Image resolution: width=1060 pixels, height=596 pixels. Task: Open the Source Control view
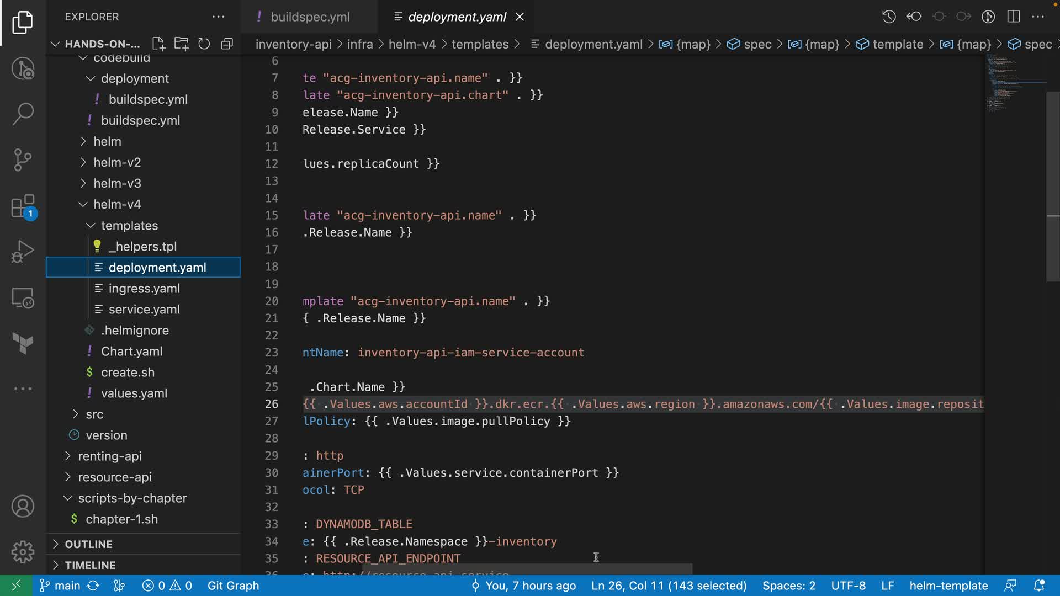tap(23, 160)
